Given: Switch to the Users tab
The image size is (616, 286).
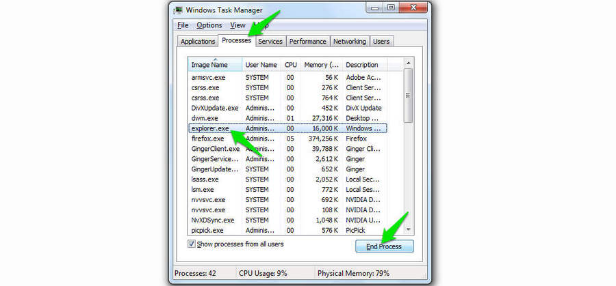Looking at the screenshot, I should 381,41.
